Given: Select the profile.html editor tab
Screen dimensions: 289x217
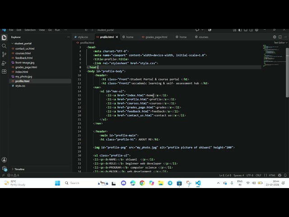Looking at the screenshot, I should click(x=107, y=37).
